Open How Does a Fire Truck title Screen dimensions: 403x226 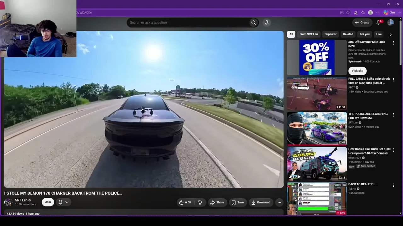click(369, 151)
